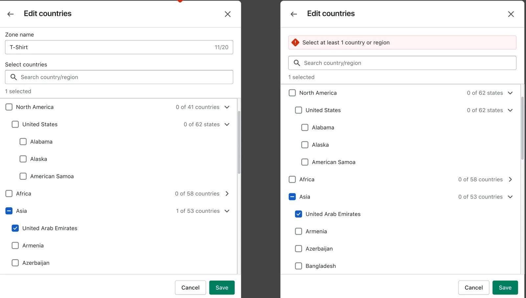Check Azerbaijan in left panel
Screen dimensions: 526x298
15,263
